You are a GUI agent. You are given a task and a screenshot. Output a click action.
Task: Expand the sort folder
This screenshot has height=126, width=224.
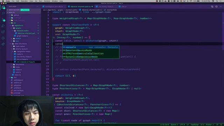23,41
